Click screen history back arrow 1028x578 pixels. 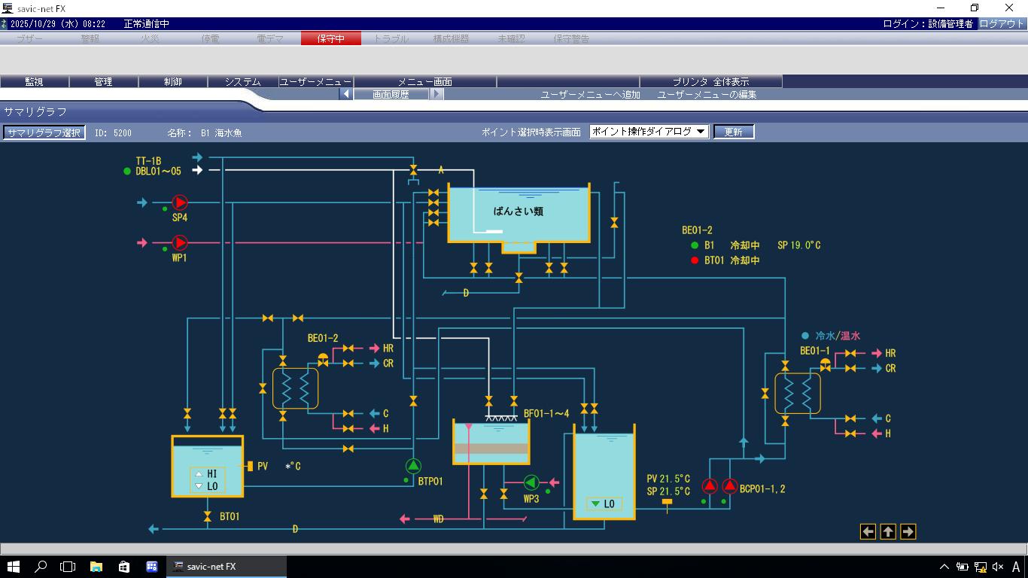pos(346,94)
